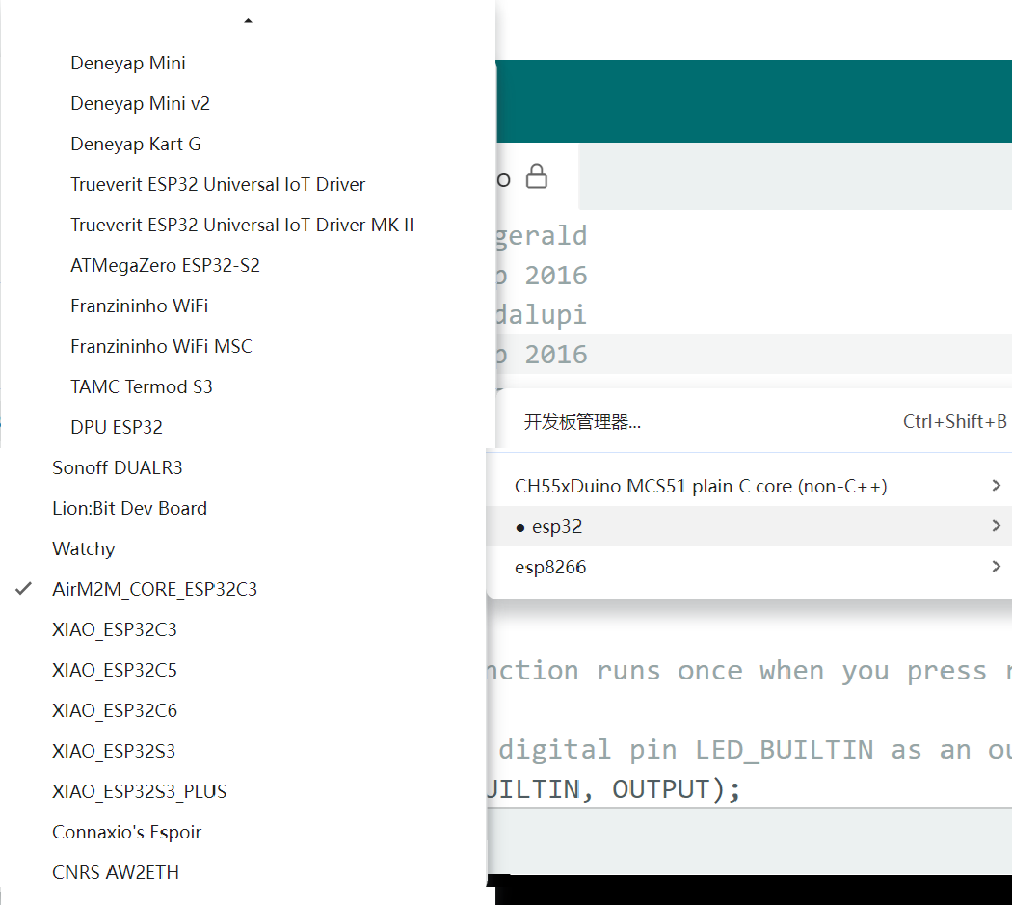Choose XIAO_ESP32C5 board
Screen dimensions: 1012x905
click(115, 670)
